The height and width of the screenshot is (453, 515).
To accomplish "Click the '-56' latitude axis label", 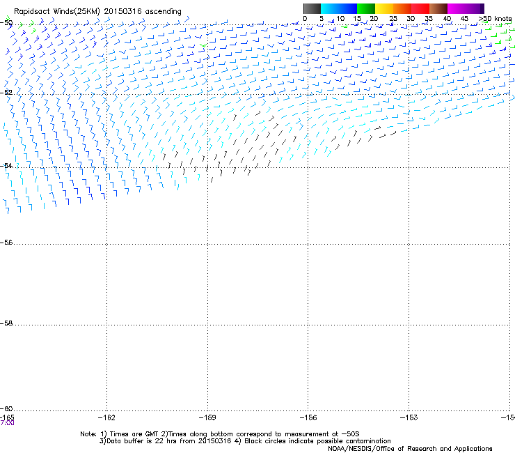I will point(6,242).
